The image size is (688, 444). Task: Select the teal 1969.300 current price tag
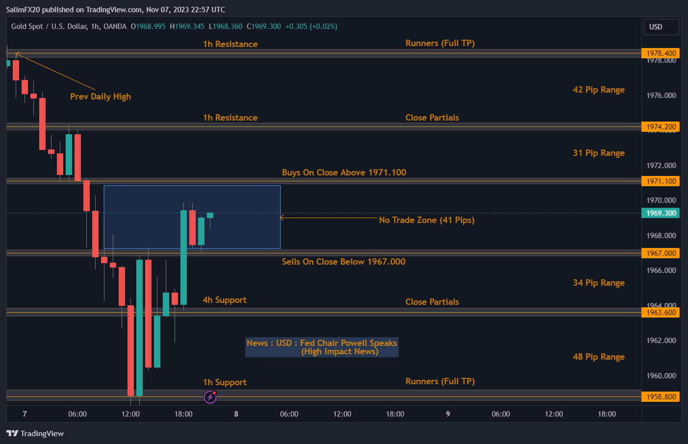[660, 214]
